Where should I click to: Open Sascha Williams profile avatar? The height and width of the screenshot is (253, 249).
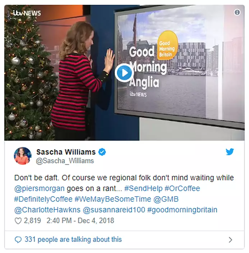[x=23, y=156]
